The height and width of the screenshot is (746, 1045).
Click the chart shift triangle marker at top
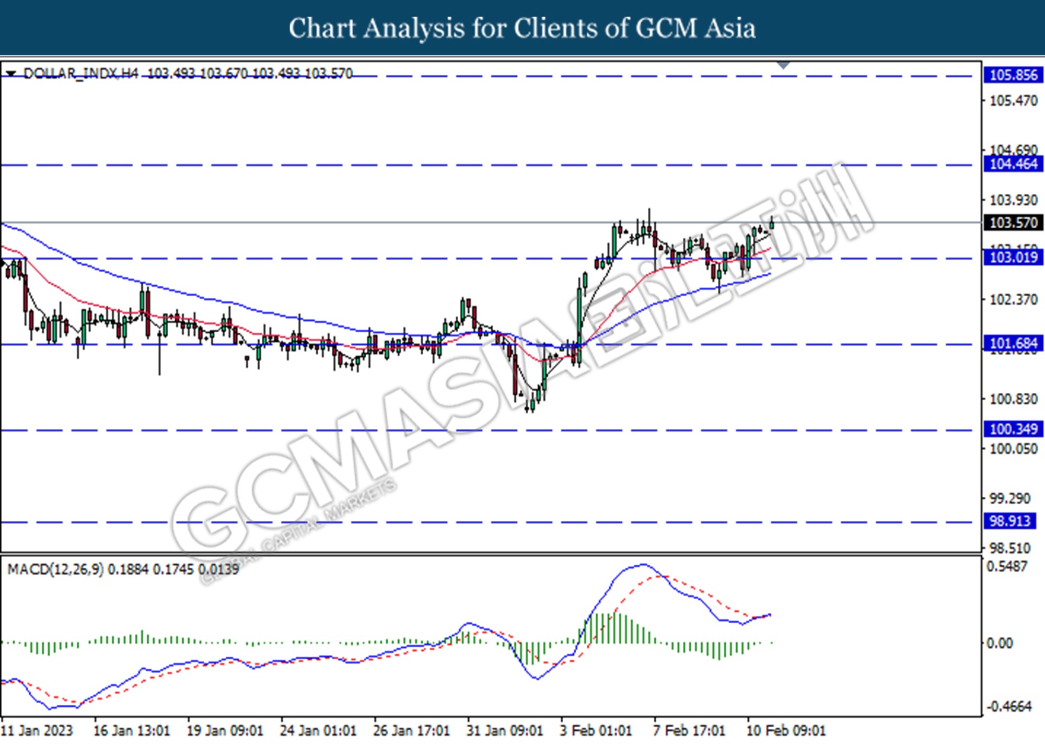point(783,65)
